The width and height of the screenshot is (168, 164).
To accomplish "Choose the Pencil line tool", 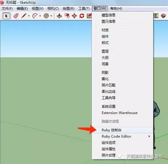I will [x=24, y=16].
